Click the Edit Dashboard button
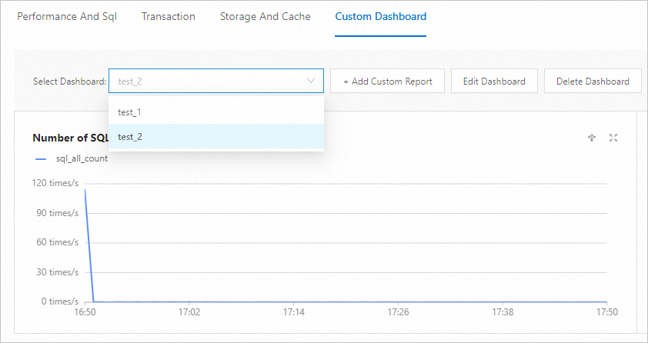This screenshot has width=648, height=343. [494, 81]
